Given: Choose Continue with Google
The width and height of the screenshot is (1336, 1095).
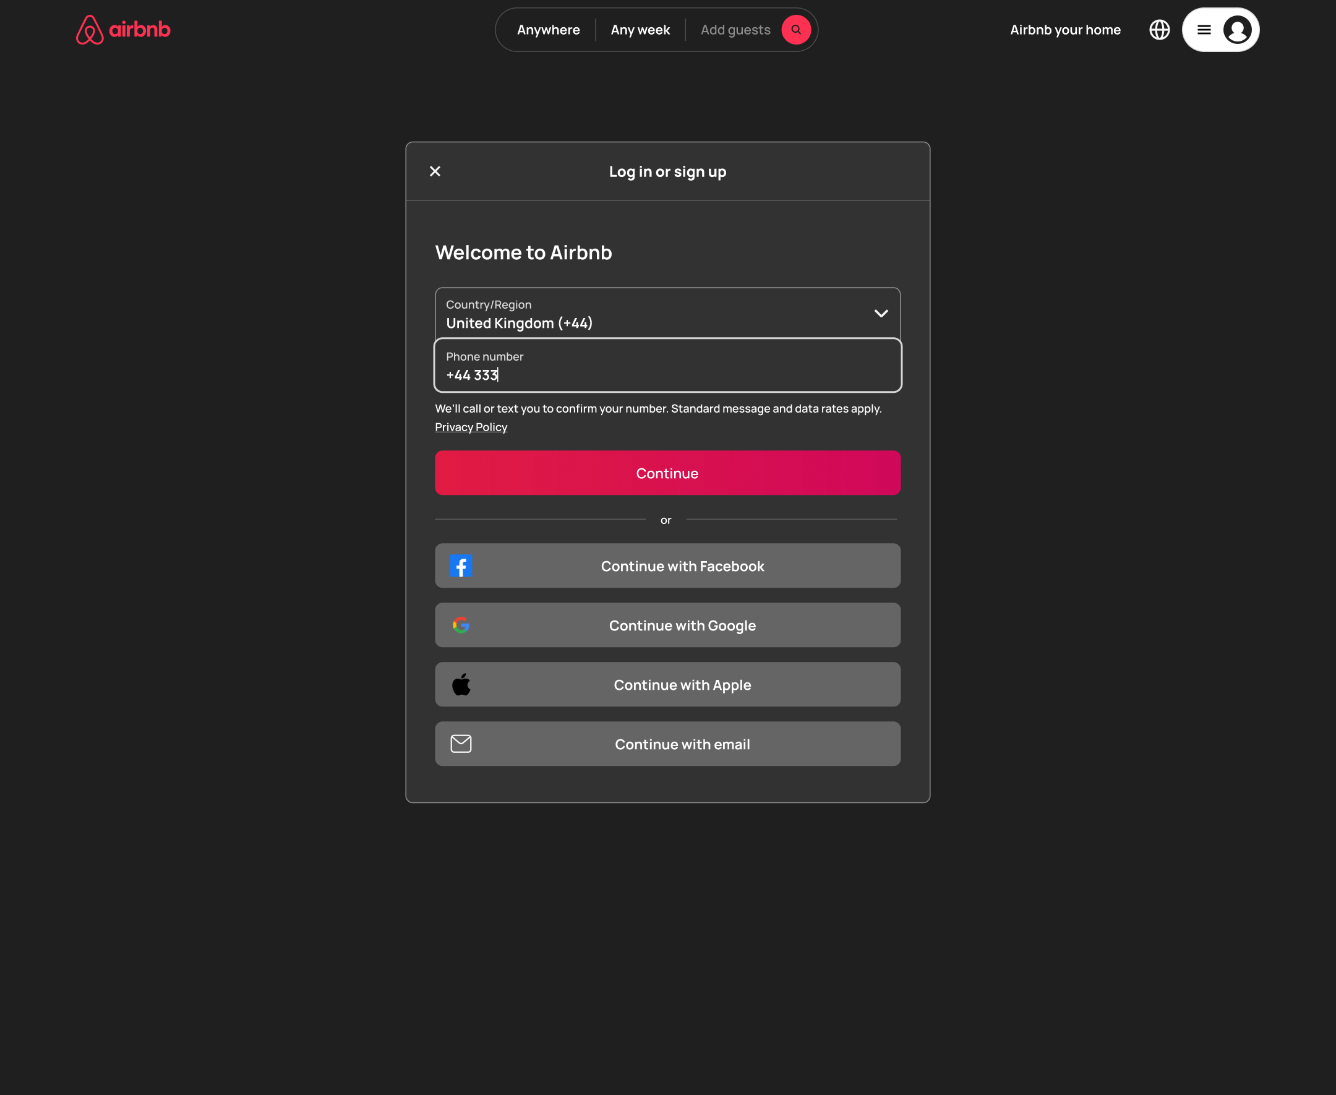Looking at the screenshot, I should click(x=667, y=625).
